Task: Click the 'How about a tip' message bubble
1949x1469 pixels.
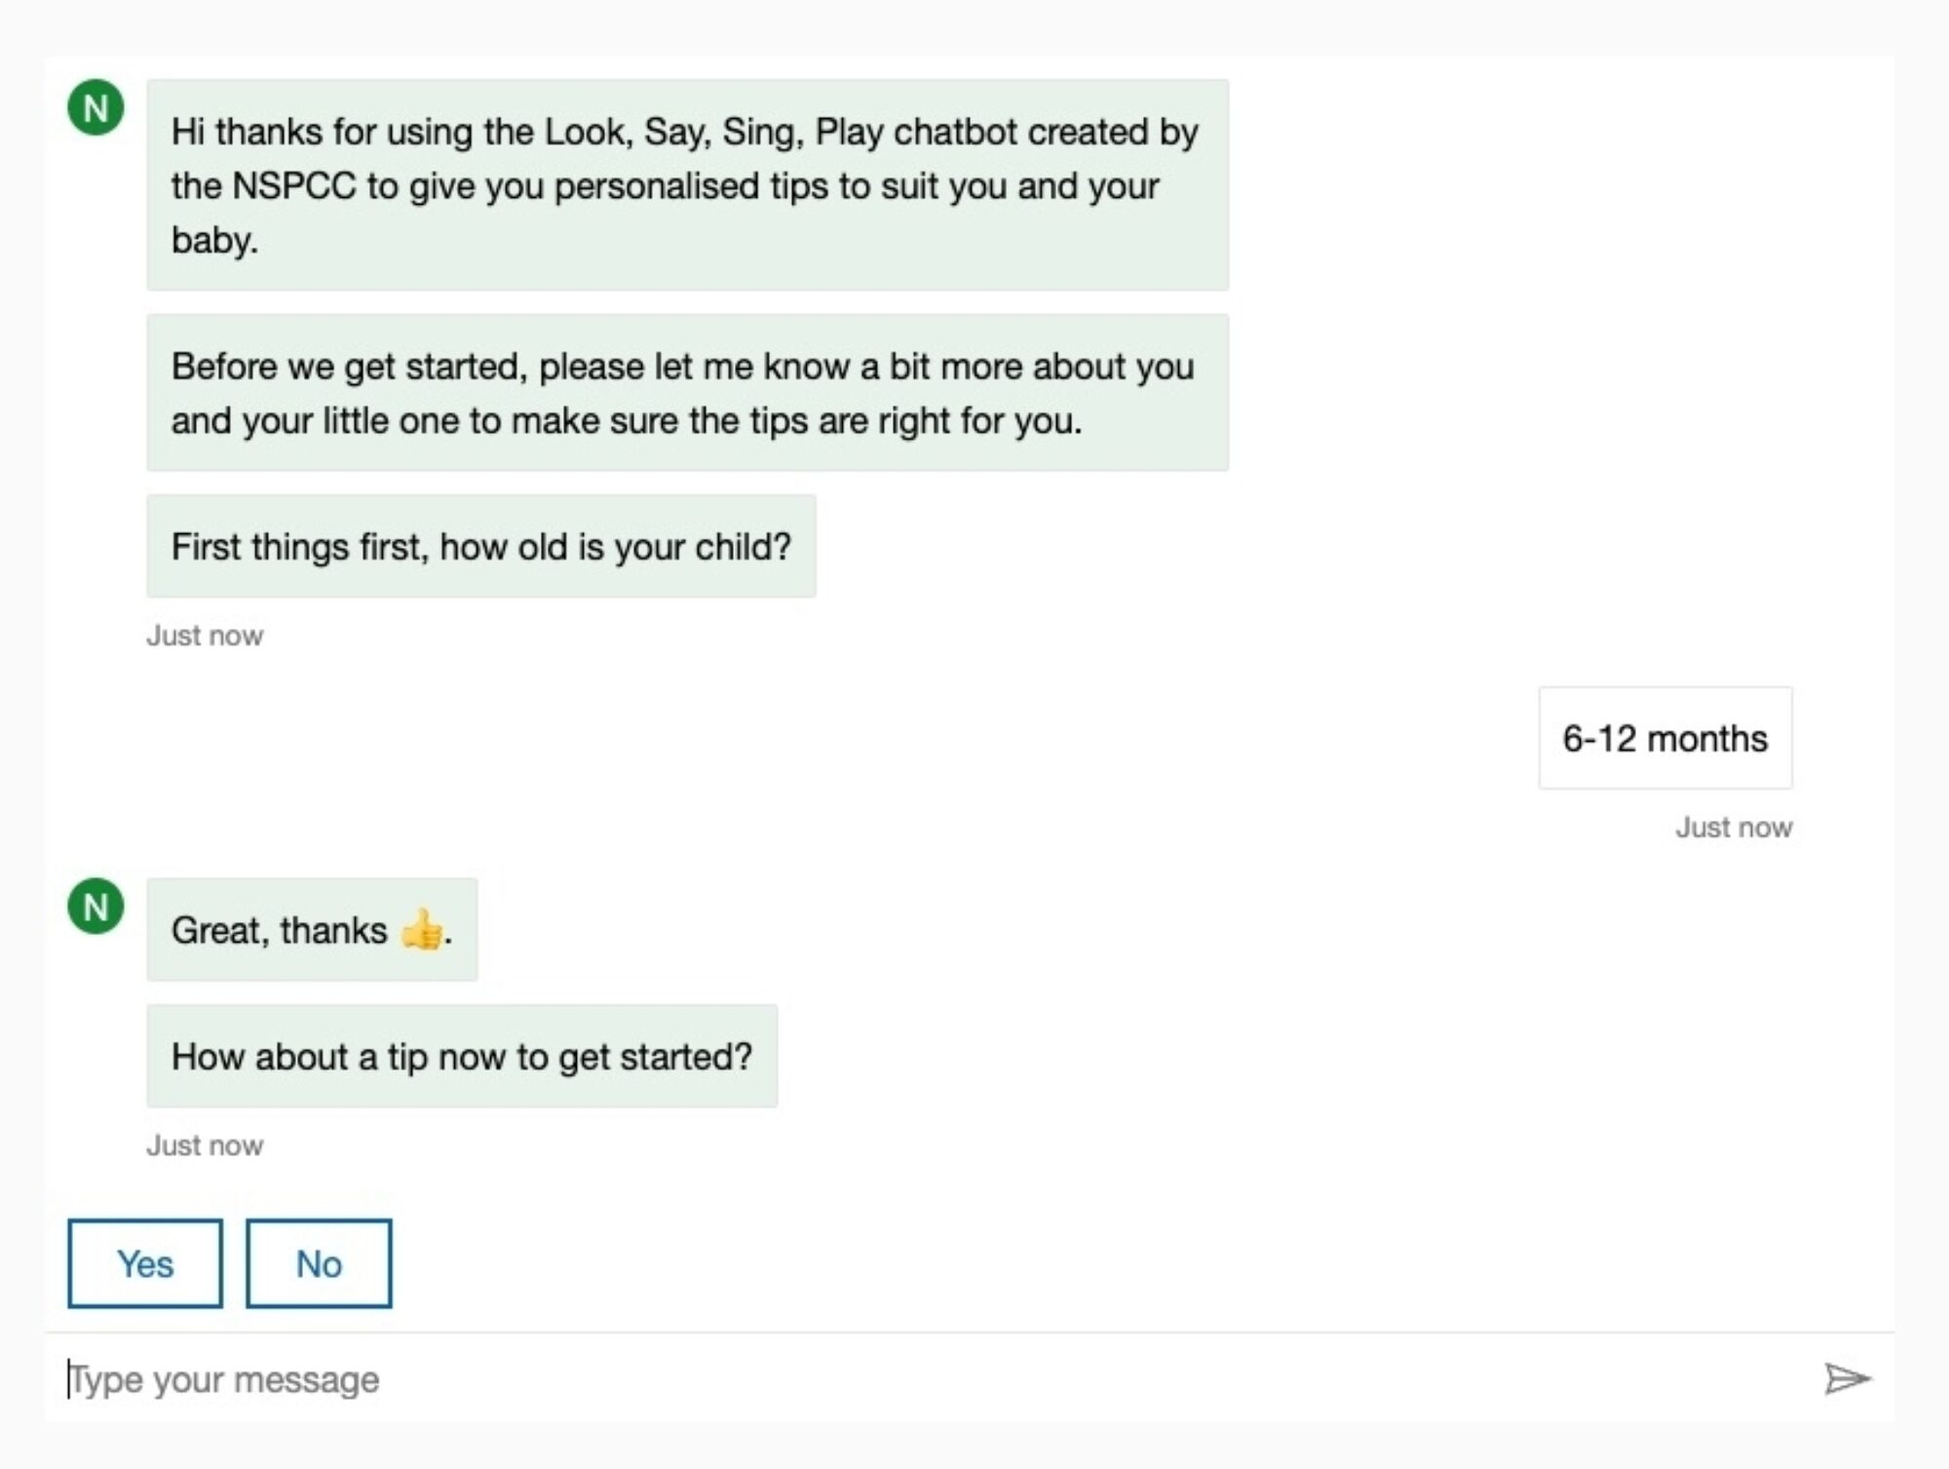Action: pos(462,1056)
